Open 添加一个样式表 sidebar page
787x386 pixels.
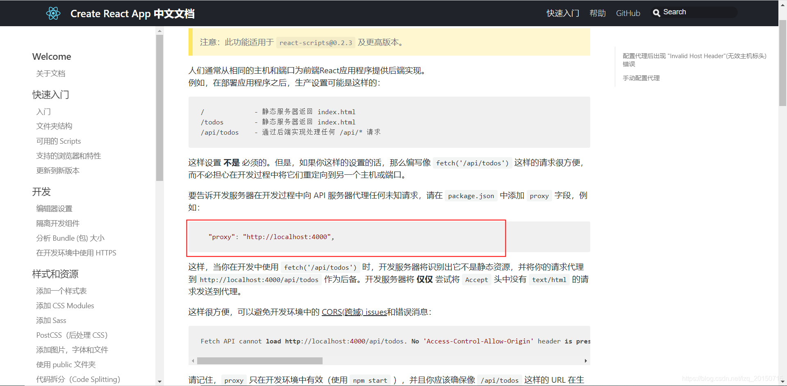tap(61, 291)
